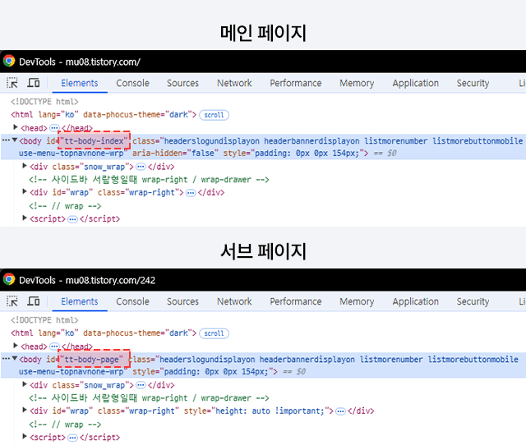The image size is (526, 445).
Task: Select wrap-drawer comment line in mu08.tistory.com/ DevTools
Action: (x=149, y=180)
